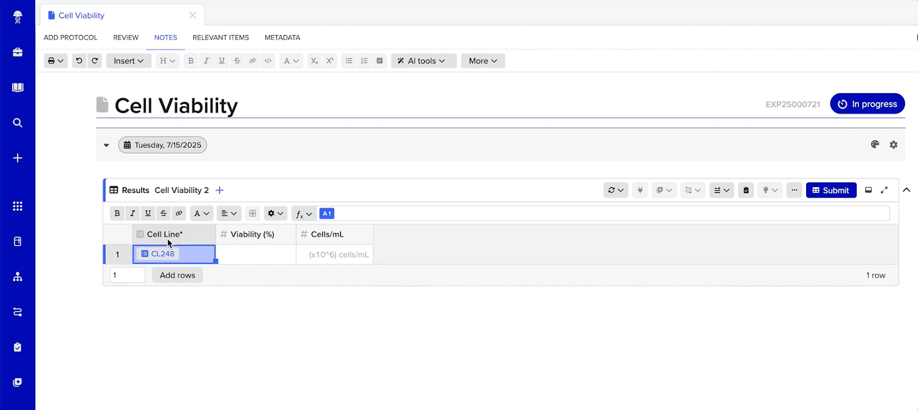This screenshot has width=918, height=410.
Task: Collapse the Results table section
Action: 907,190
